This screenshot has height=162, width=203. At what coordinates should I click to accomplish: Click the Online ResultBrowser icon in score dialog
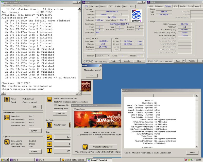point(85,147)
